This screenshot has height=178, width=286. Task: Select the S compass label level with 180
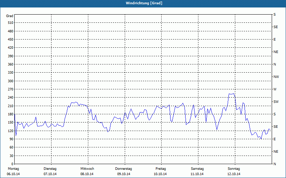pos(275,114)
